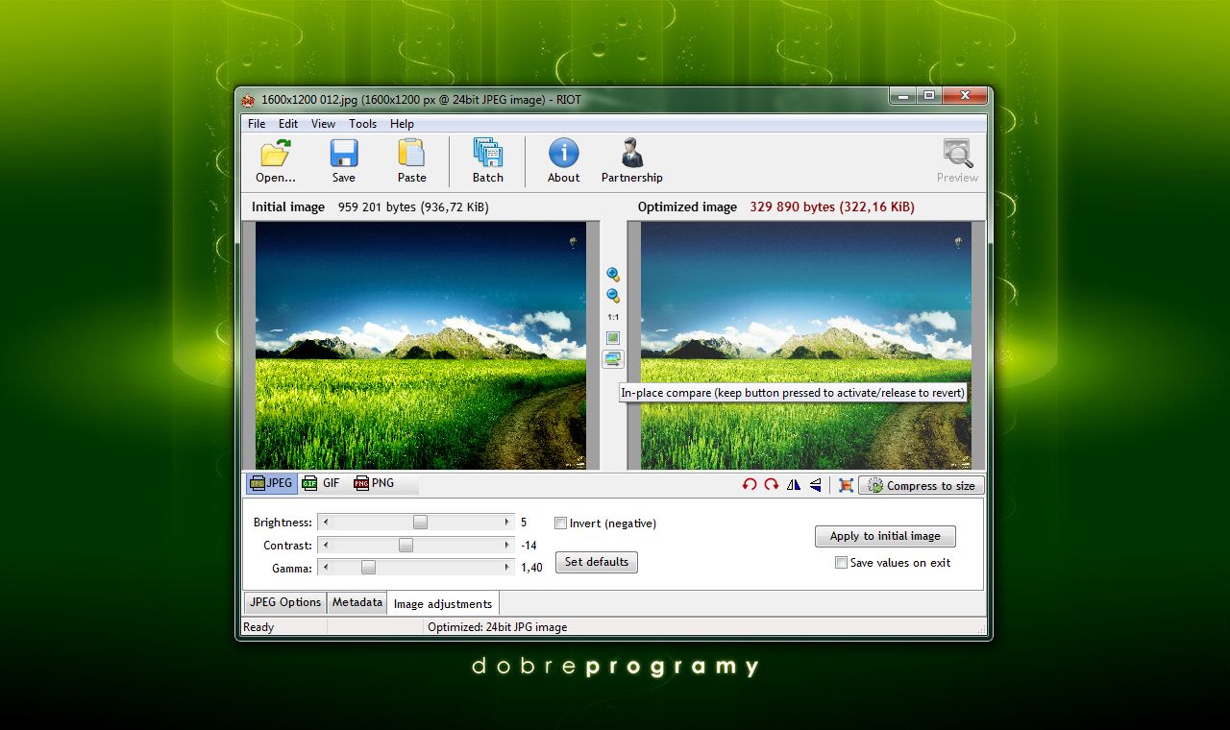Click the Paste clipboard toolbar icon

coord(412,160)
